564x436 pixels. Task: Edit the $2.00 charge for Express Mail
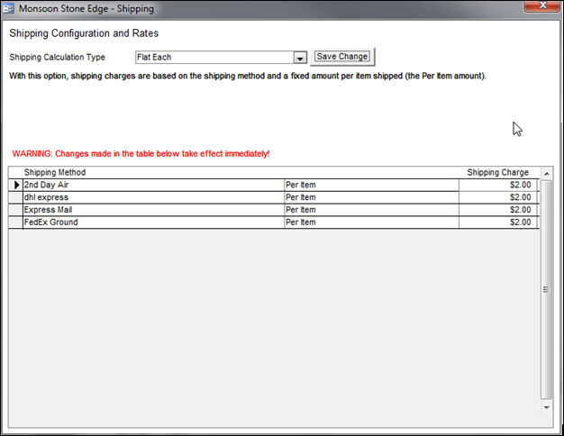498,210
